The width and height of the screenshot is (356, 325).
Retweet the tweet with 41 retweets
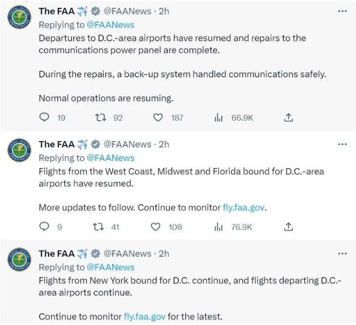tap(99, 227)
